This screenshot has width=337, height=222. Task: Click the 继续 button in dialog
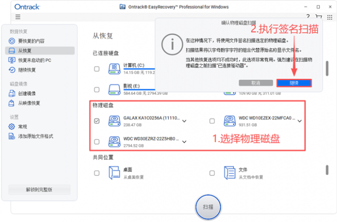point(294,83)
